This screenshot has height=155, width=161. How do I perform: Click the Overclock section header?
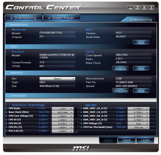coord(81,96)
